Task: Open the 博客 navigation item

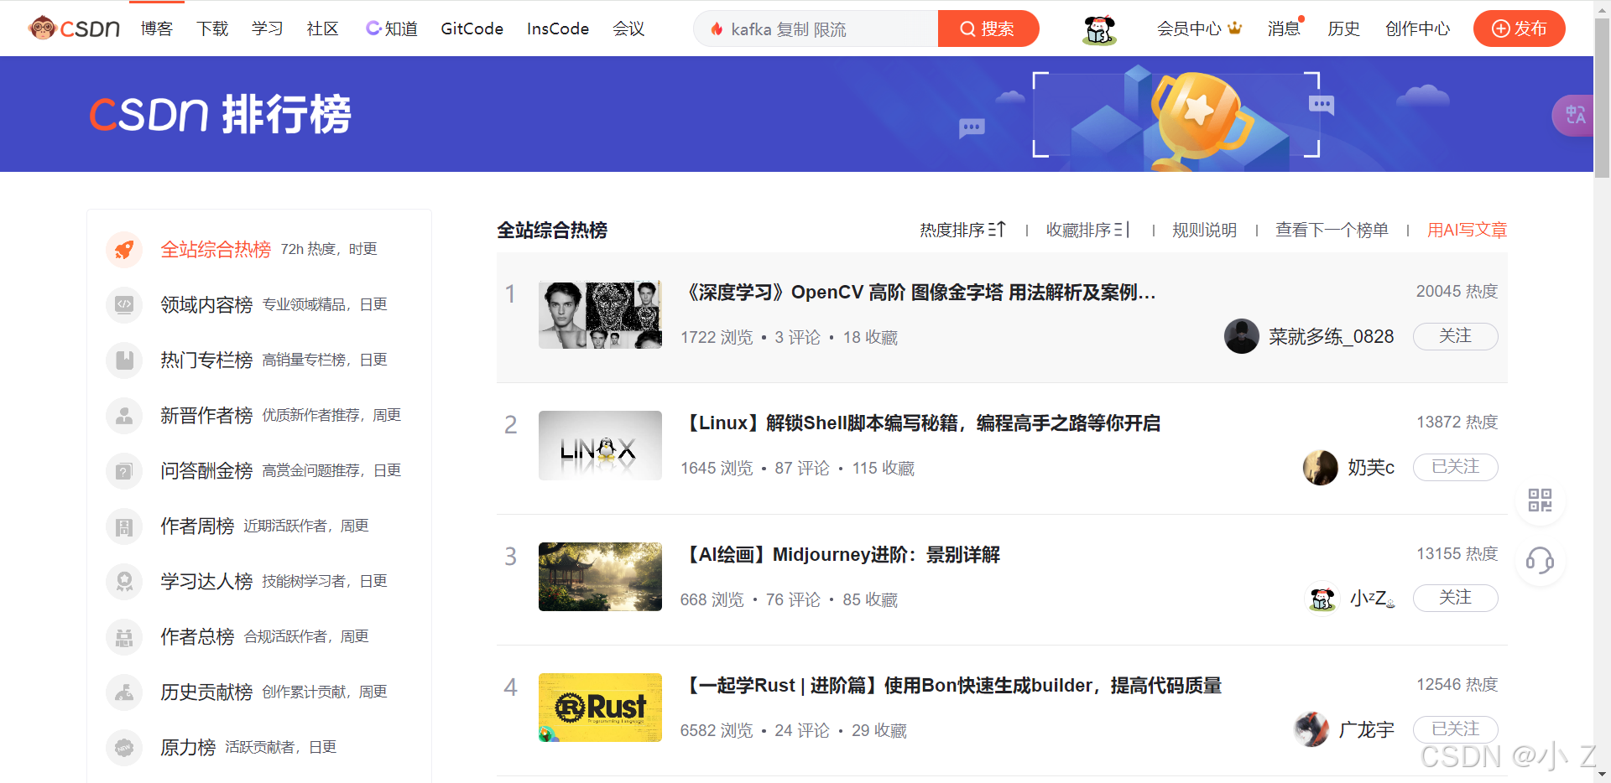Action: [157, 29]
